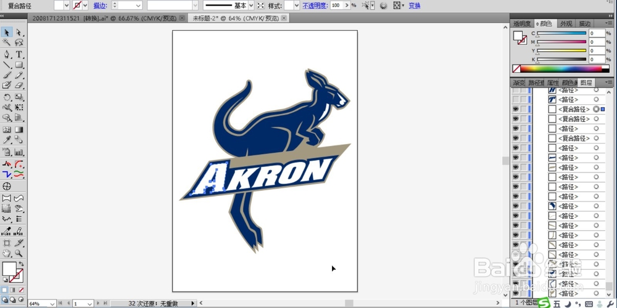Viewport: 617px width, 308px height.
Task: Select the Magic Wand tool
Action: (7, 43)
